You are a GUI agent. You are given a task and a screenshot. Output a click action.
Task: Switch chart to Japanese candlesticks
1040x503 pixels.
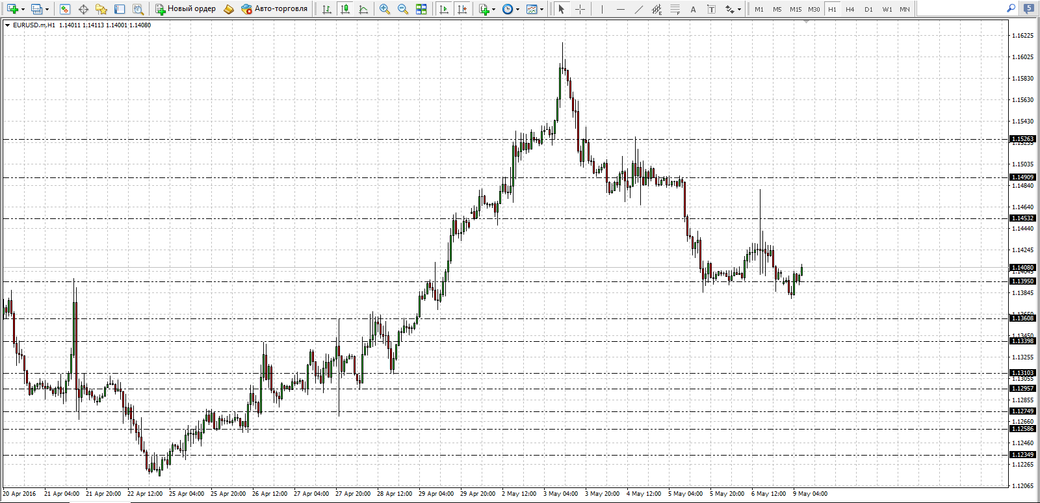click(345, 9)
